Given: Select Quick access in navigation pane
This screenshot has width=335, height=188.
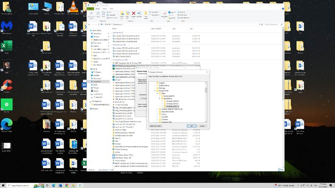Looking at the screenshot, I should point(96,30).
